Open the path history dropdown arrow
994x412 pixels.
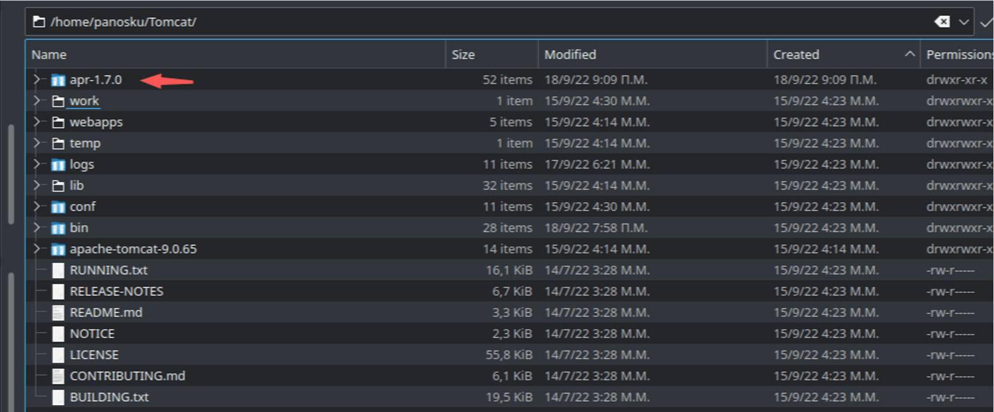click(x=964, y=22)
